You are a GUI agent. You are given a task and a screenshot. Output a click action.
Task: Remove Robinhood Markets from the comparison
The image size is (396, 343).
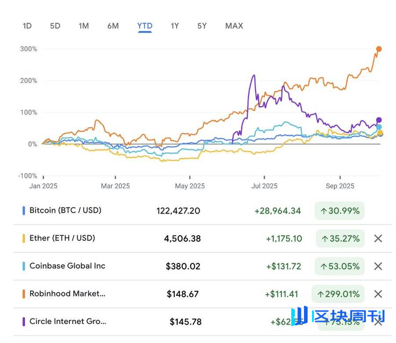(x=378, y=294)
